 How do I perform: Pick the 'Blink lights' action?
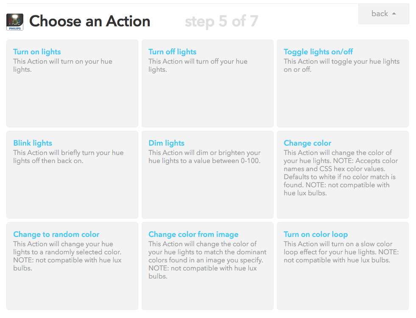click(x=33, y=143)
